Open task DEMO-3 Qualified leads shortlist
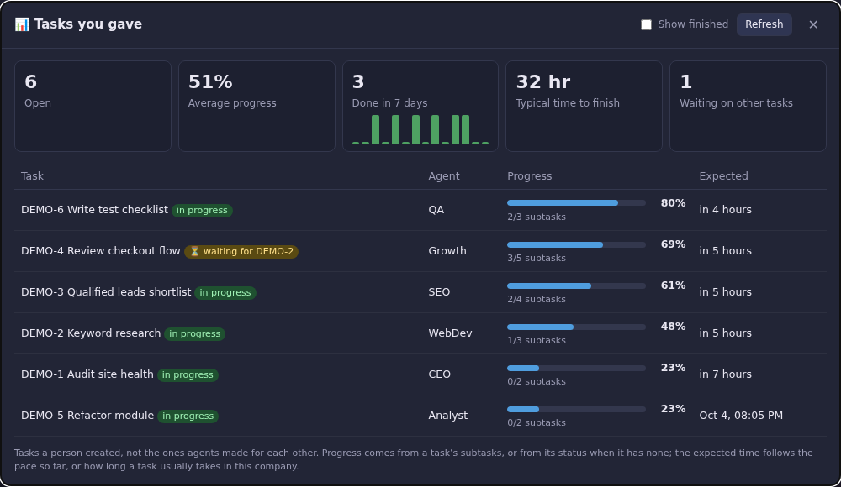This screenshot has height=487, width=841. (106, 292)
